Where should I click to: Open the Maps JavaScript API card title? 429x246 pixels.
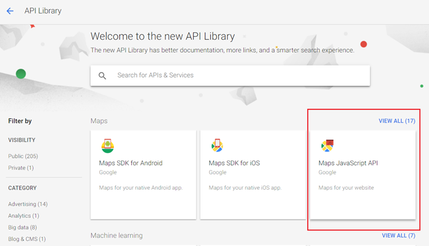[348, 163]
